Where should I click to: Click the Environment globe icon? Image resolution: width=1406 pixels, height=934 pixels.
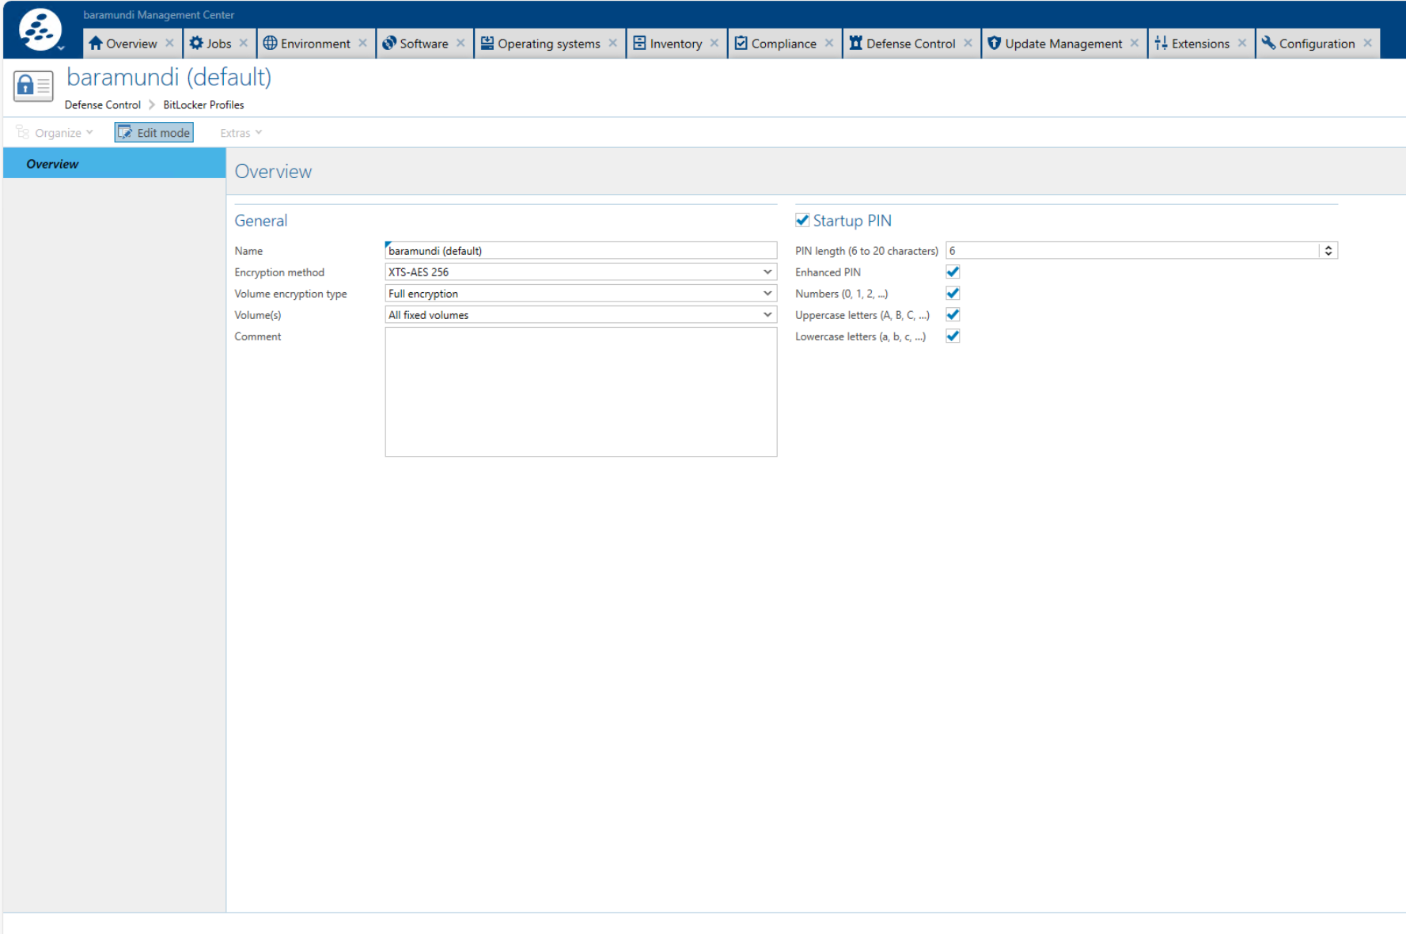(270, 44)
